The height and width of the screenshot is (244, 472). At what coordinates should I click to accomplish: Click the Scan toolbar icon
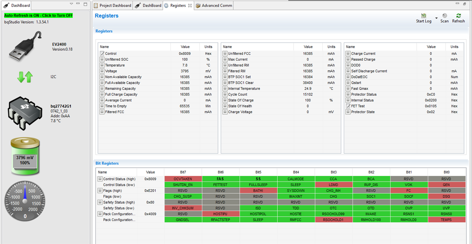[x=444, y=16]
